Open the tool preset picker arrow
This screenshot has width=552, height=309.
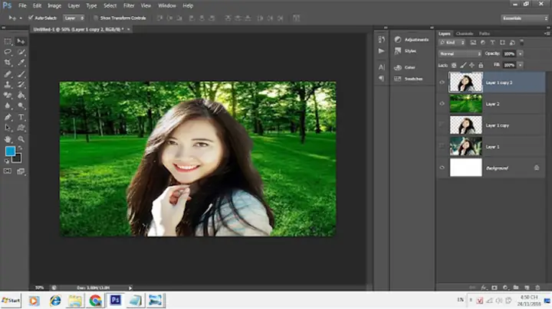coord(21,18)
